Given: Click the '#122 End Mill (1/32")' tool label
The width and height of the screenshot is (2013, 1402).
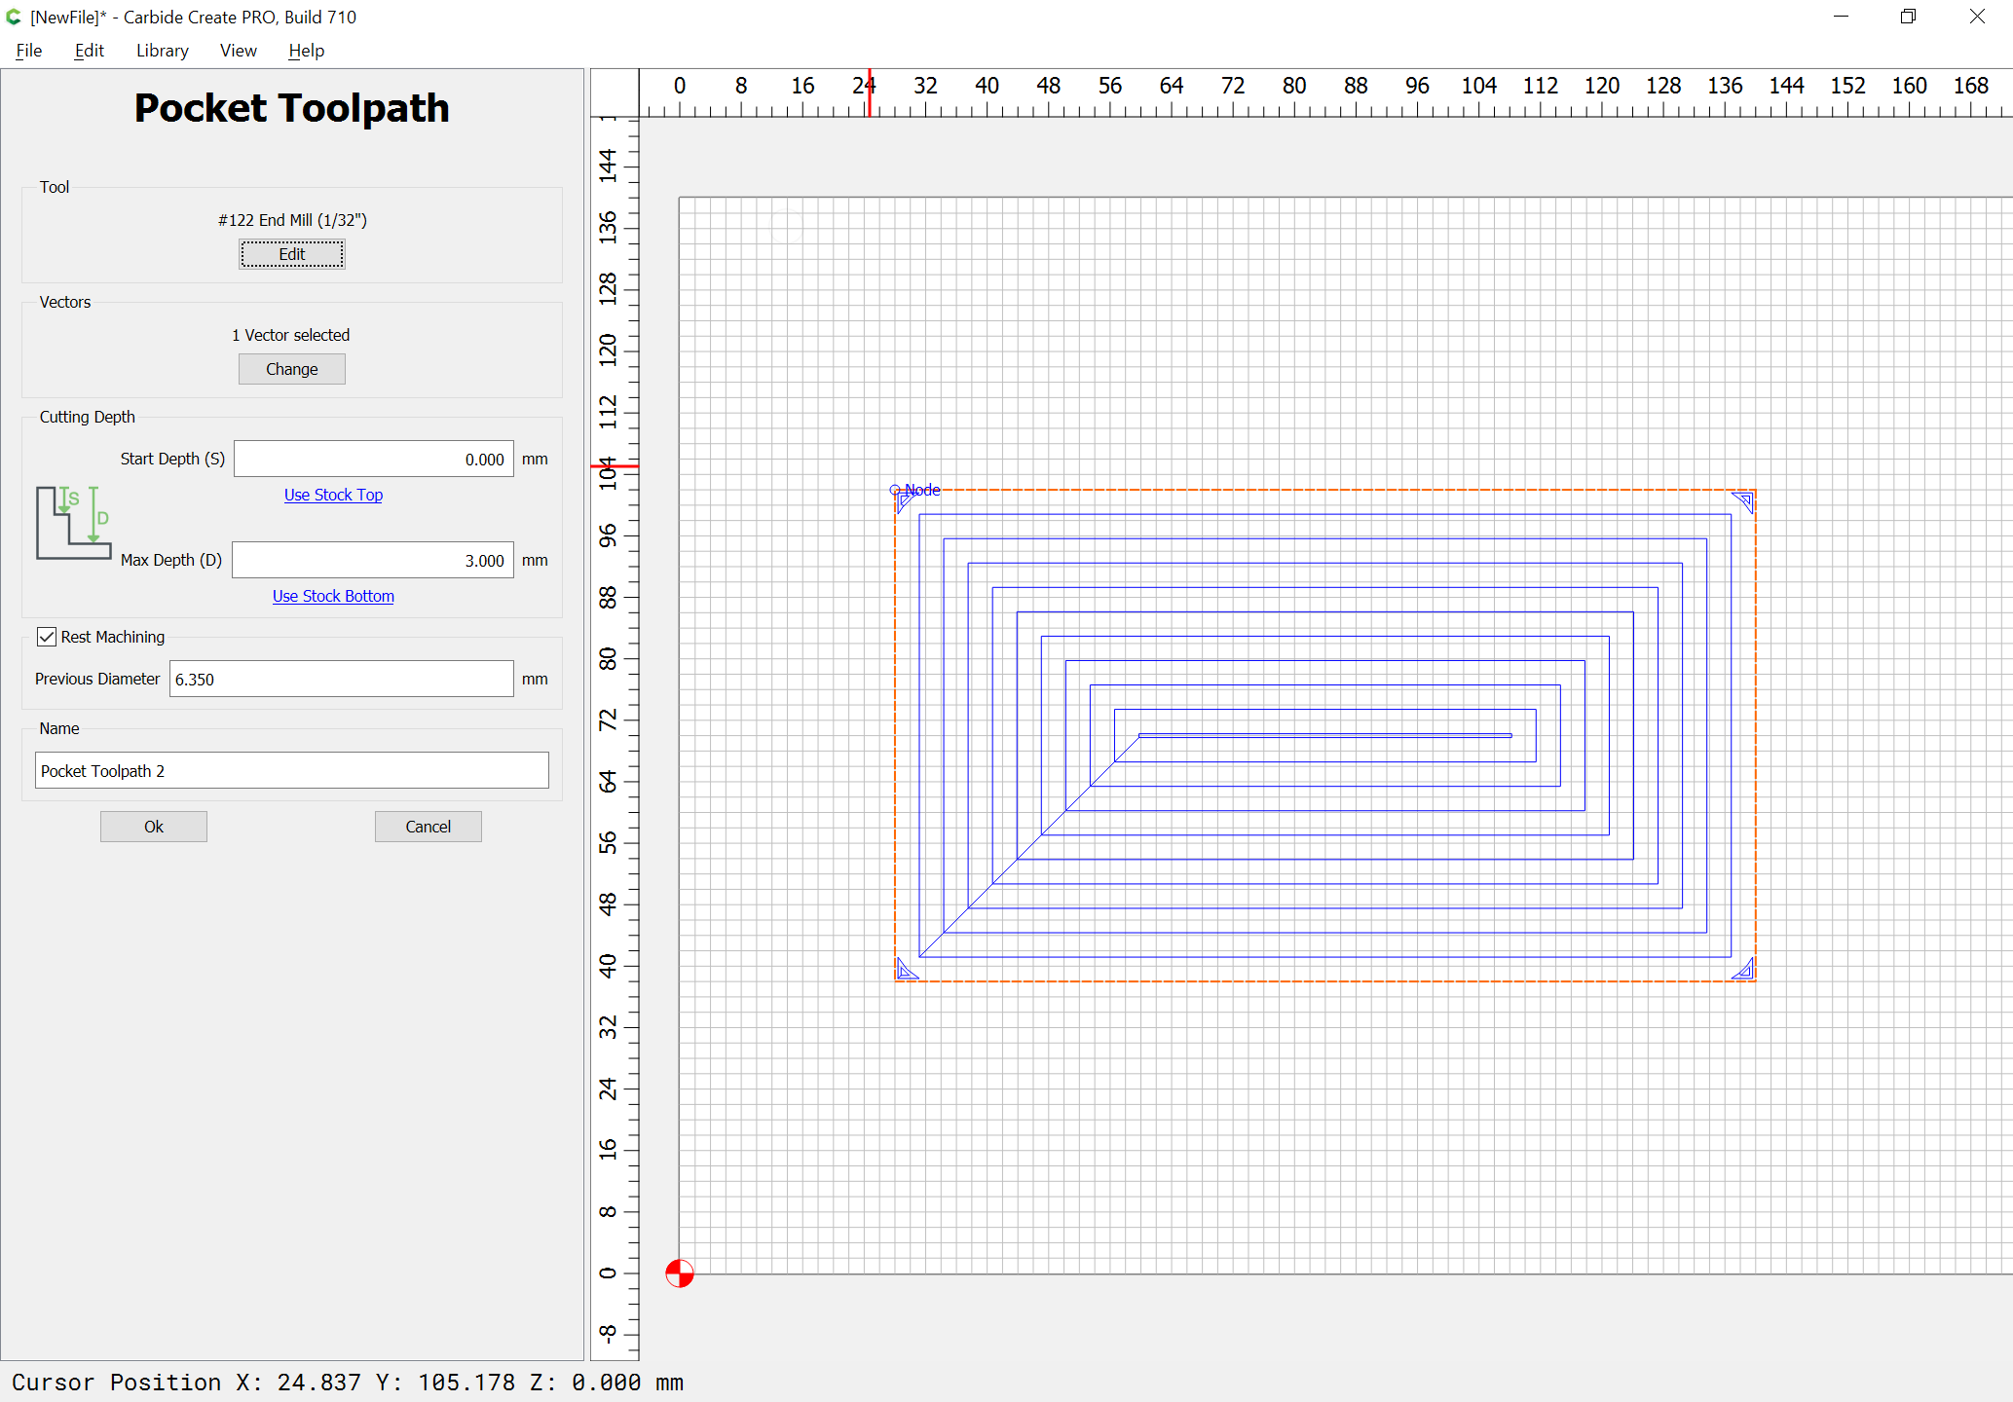Looking at the screenshot, I should [x=292, y=220].
